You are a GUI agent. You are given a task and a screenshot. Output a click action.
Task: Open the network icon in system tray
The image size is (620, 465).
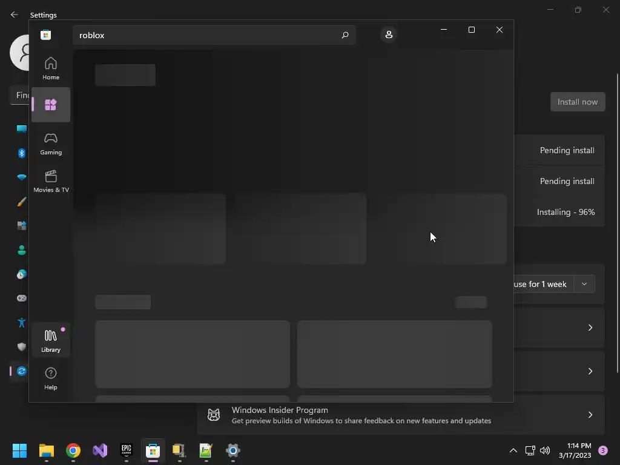coord(530,450)
